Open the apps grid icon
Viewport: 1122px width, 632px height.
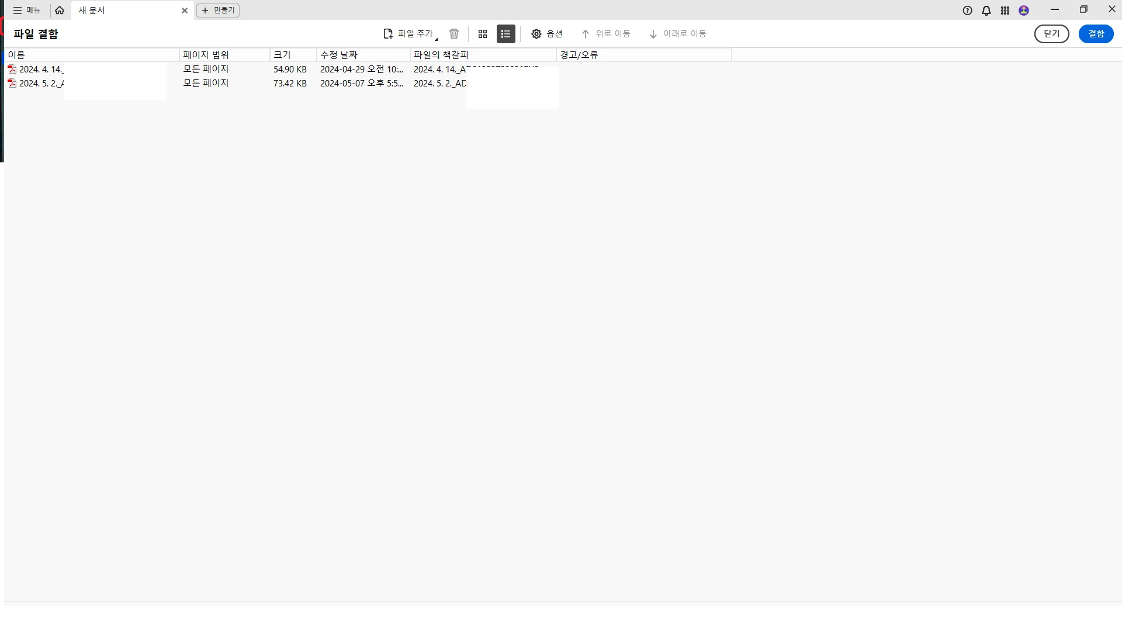point(1005,11)
